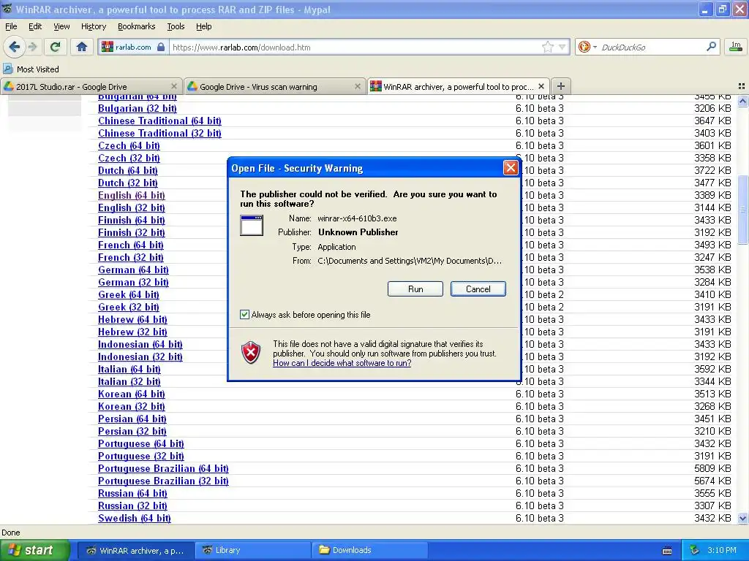Open the View menu

click(61, 26)
